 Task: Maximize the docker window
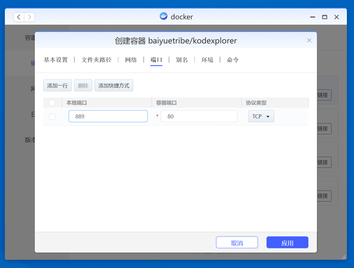[x=325, y=17]
